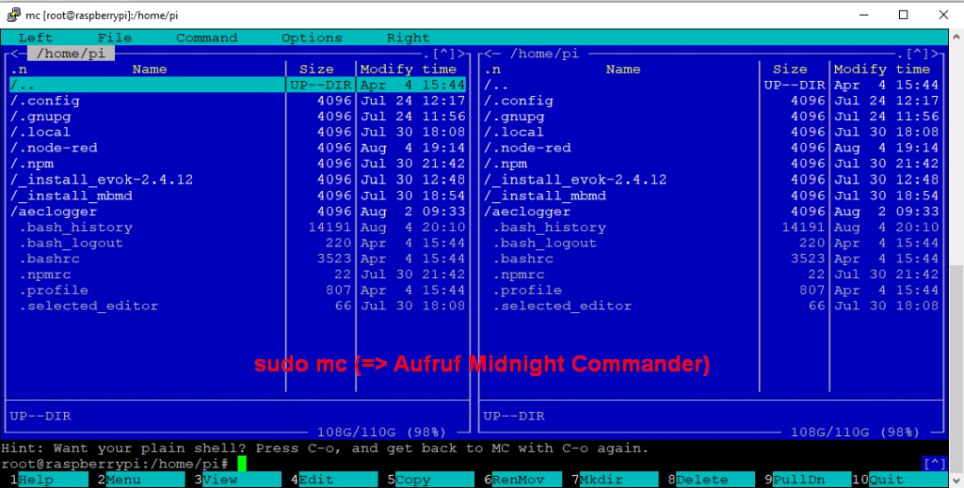This screenshot has height=488, width=964.
Task: Click the 9 PullDn function key
Action: 807,480
